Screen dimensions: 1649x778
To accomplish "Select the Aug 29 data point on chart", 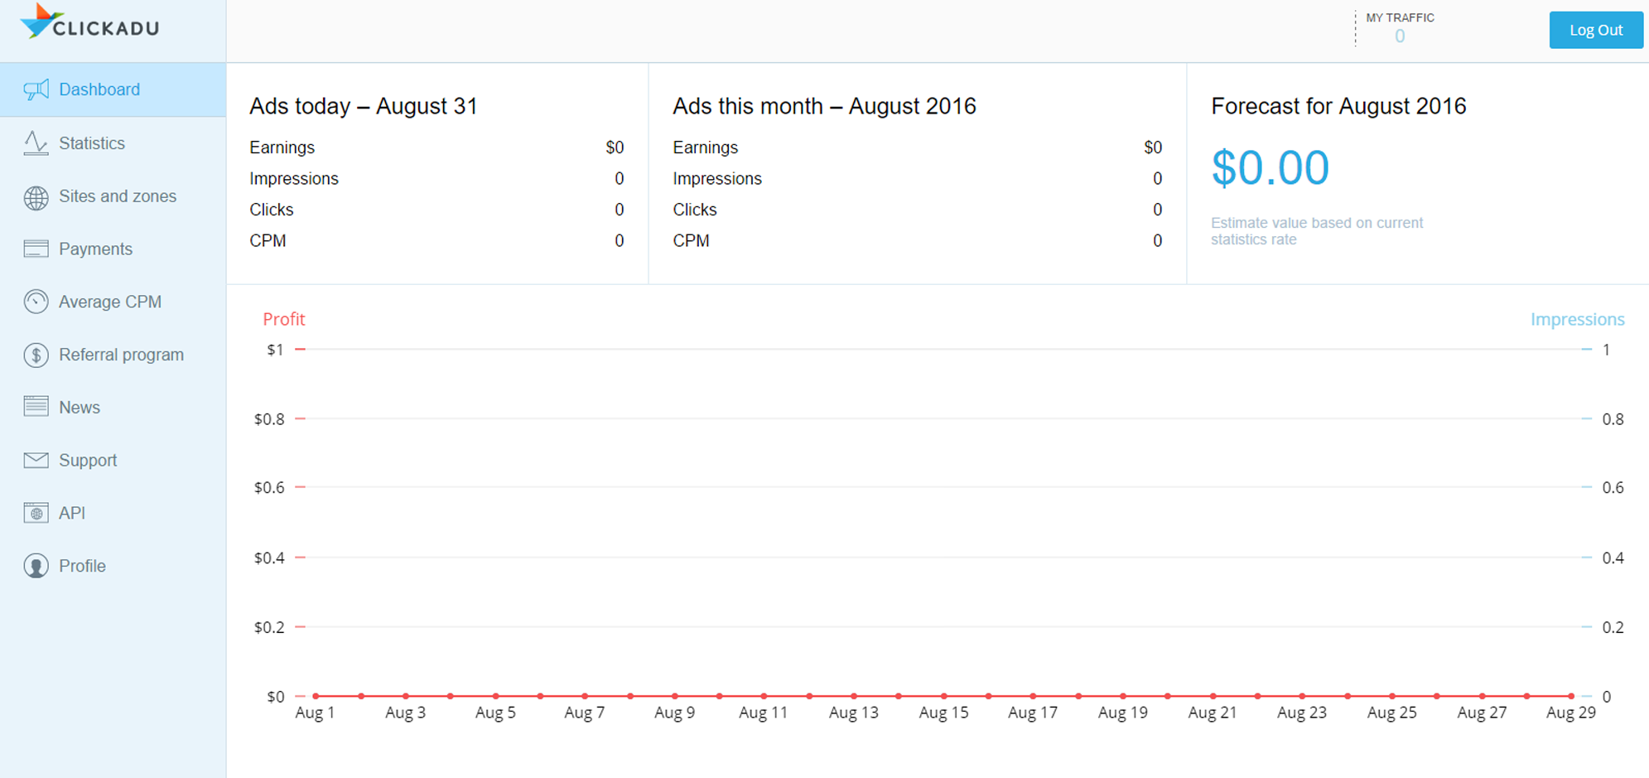I will [x=1570, y=696].
